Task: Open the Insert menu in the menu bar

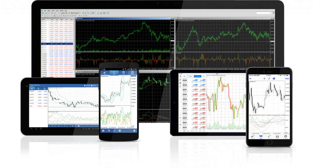Action: click(x=49, y=10)
